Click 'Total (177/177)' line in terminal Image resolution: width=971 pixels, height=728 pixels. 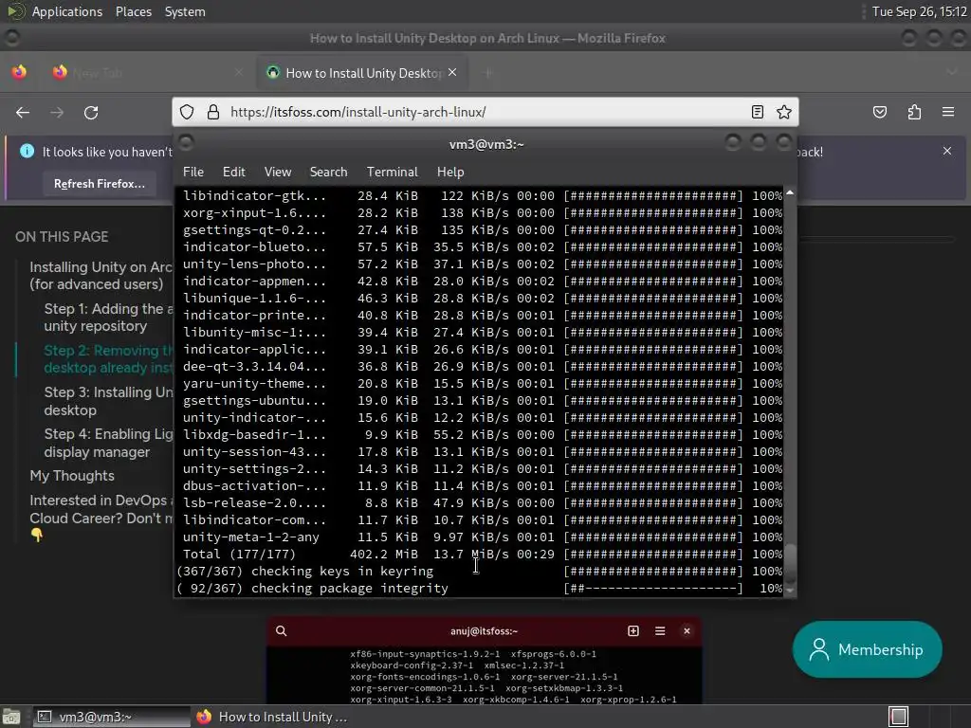(483, 554)
